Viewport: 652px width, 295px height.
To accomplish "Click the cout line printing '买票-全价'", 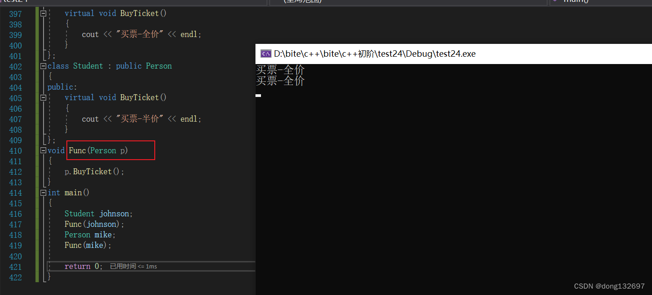I will pyautogui.click(x=141, y=35).
